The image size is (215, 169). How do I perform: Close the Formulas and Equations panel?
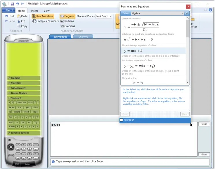click(188, 7)
